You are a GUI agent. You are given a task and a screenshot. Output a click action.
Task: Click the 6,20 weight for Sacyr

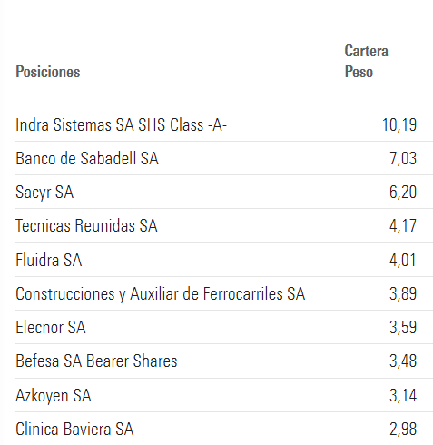[x=403, y=192]
